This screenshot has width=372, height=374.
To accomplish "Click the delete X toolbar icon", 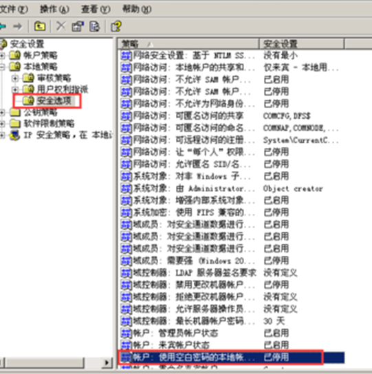I will [x=61, y=26].
